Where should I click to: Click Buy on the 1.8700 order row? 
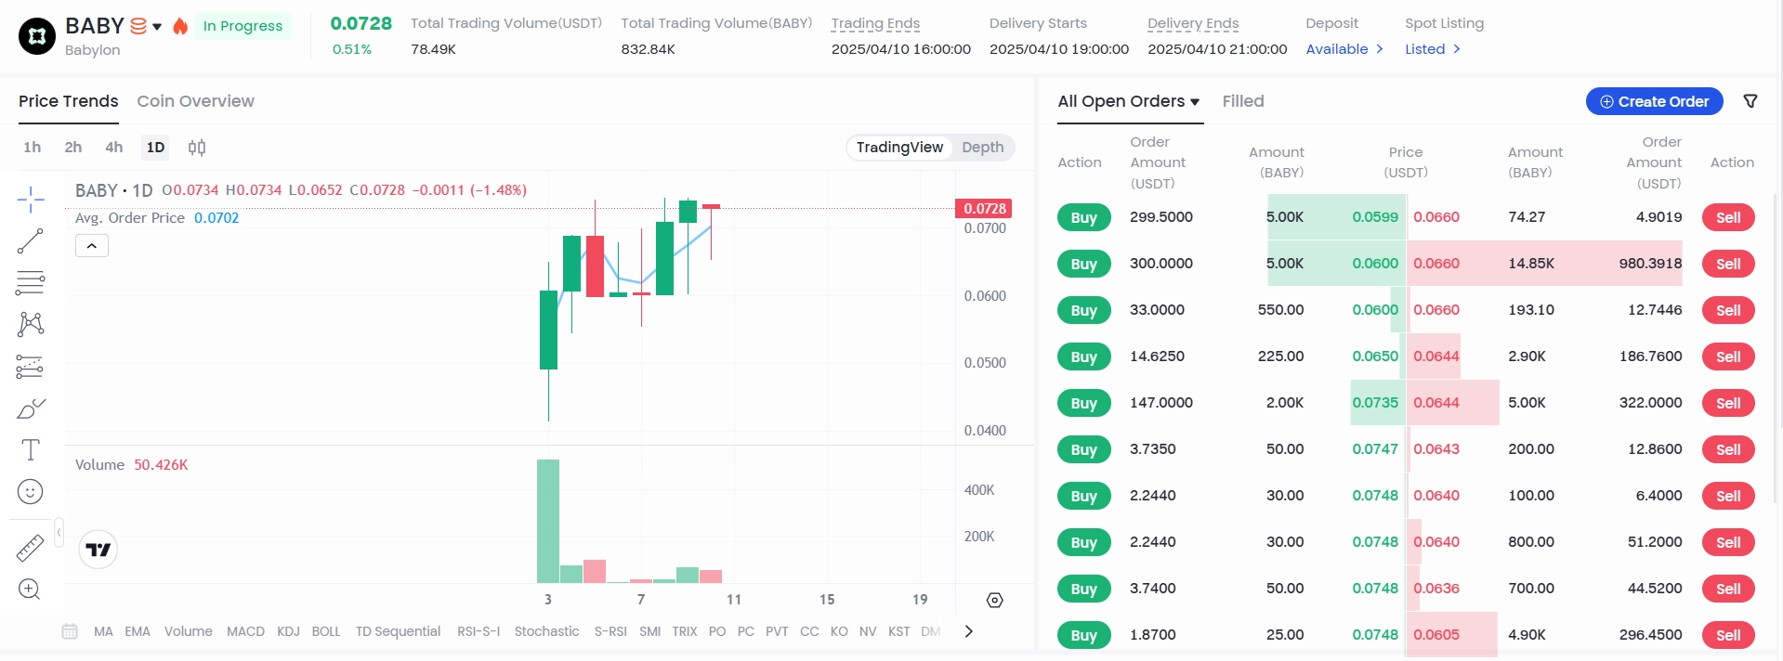[x=1084, y=635]
